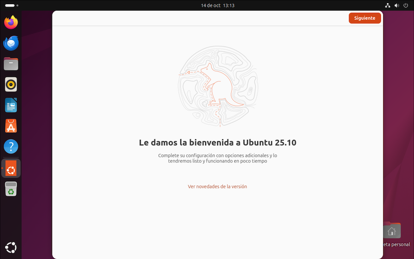Open the system menu via power icon

406,6
